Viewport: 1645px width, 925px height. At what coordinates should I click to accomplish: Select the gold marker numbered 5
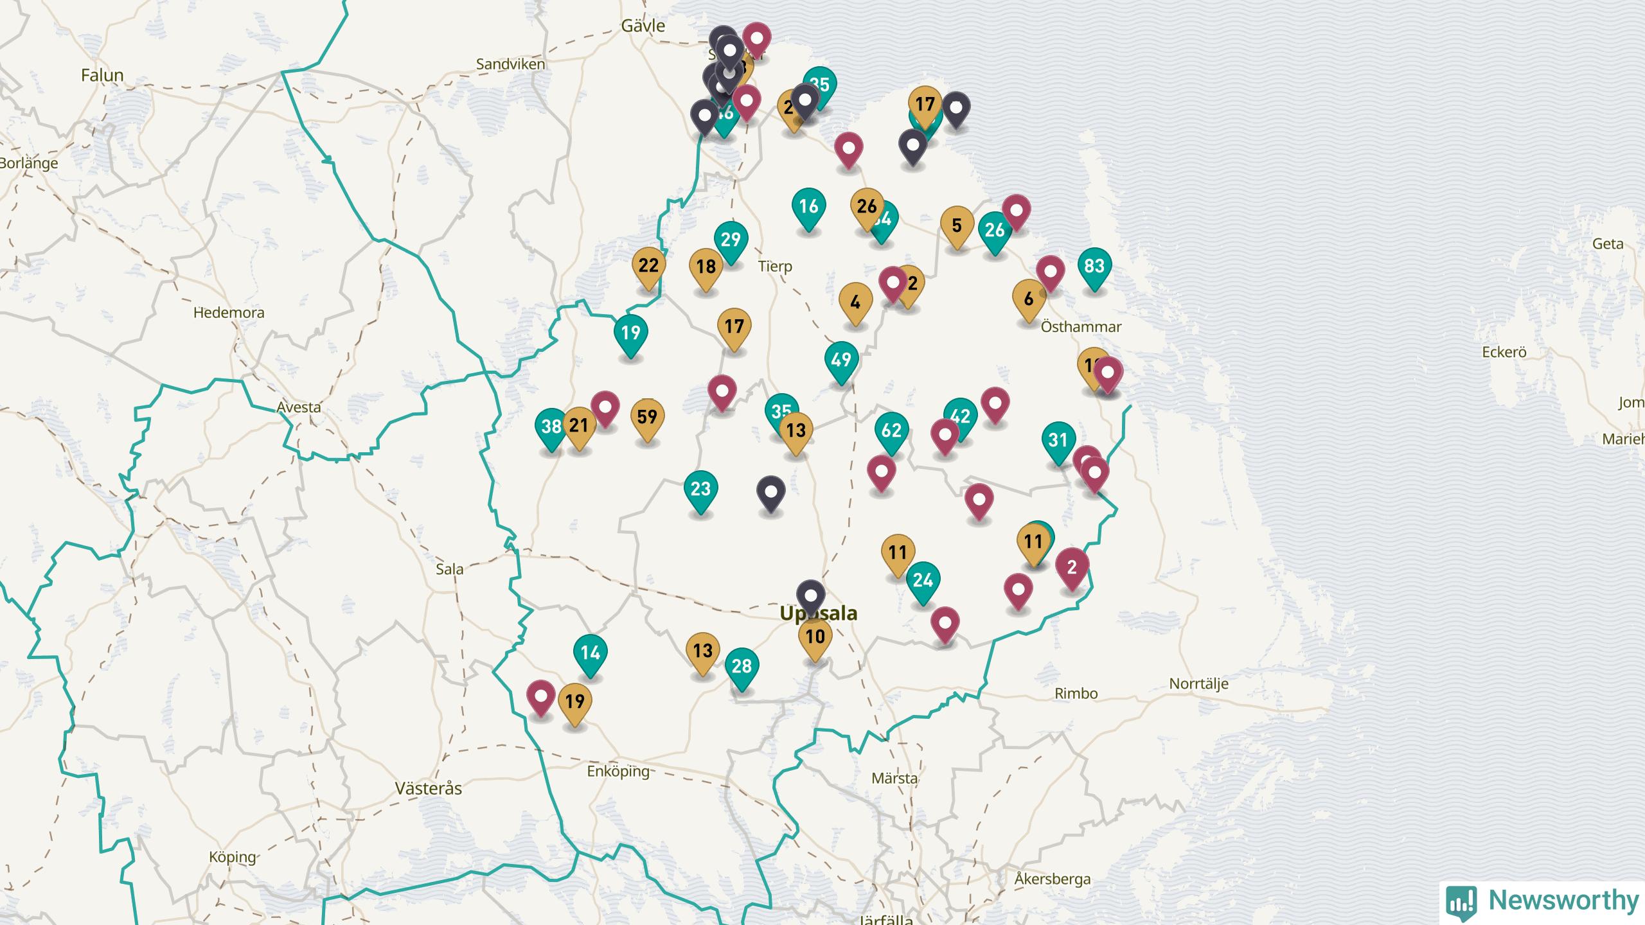click(x=957, y=226)
